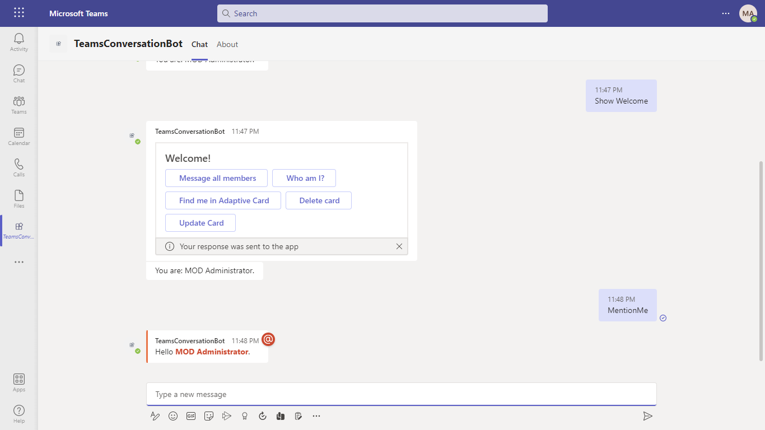Click the red @ mention indicator
765x430 pixels.
coord(268,339)
